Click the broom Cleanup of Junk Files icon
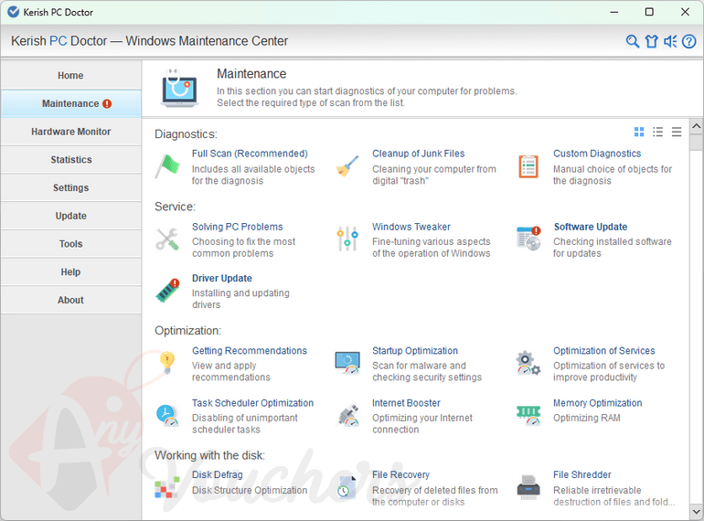The width and height of the screenshot is (704, 521). point(348,166)
